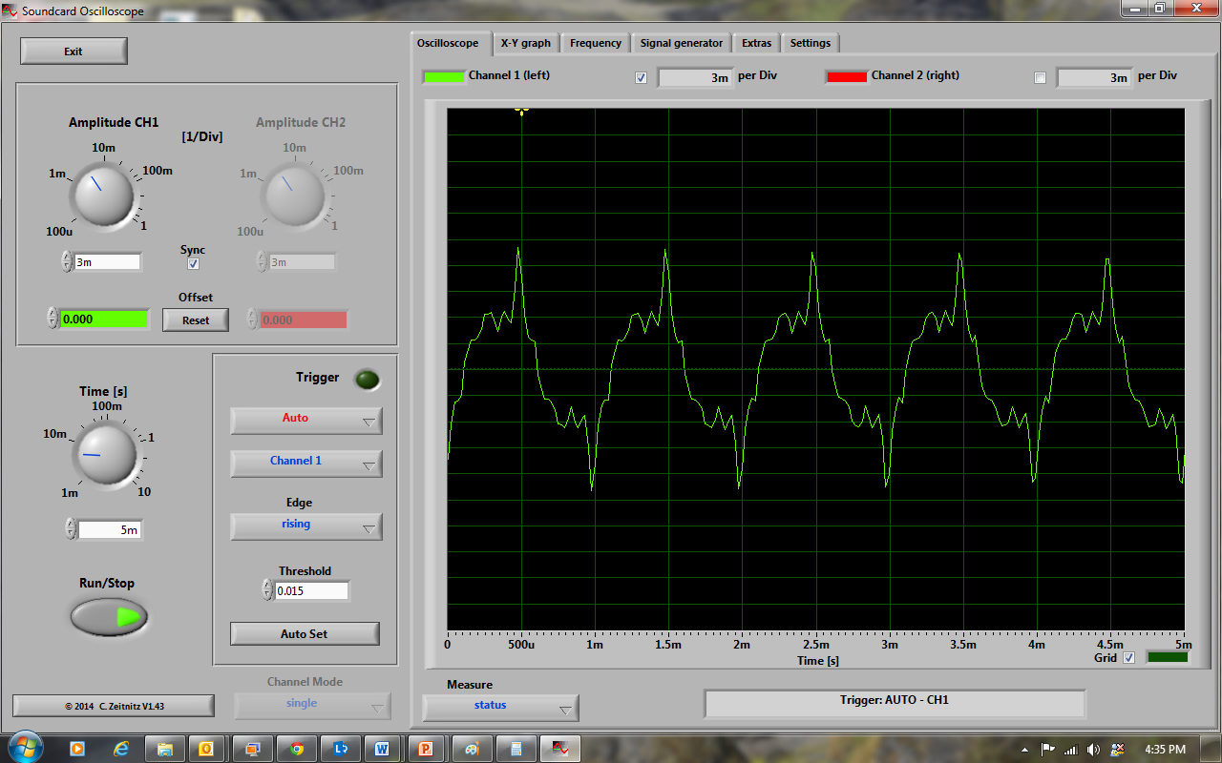Click the Trigger: AUTO - CH1 status text
The height and width of the screenshot is (763, 1222).
[x=895, y=700]
